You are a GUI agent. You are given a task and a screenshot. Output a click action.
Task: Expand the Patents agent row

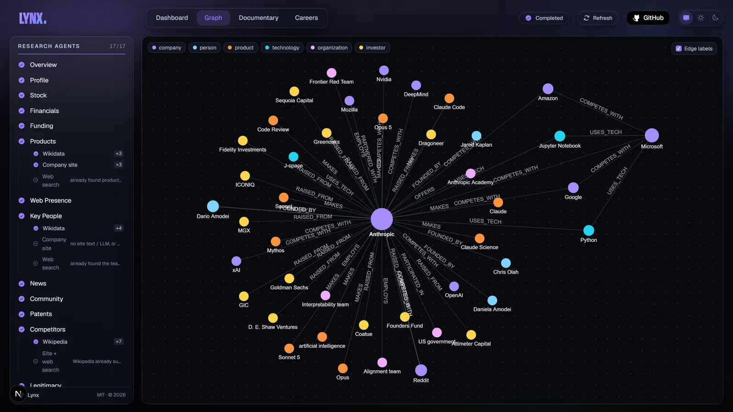coord(71,314)
